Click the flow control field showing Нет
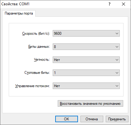The image size is (131, 125). [86, 86]
